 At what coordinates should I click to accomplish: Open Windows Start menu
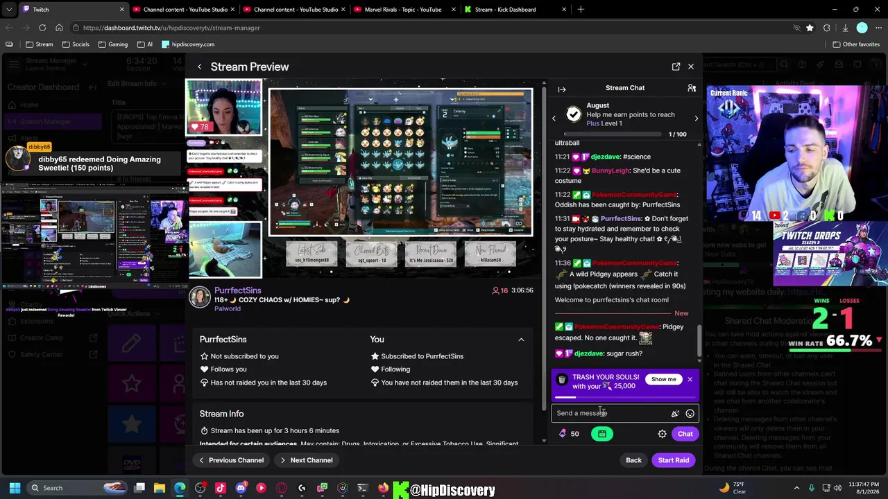15,488
